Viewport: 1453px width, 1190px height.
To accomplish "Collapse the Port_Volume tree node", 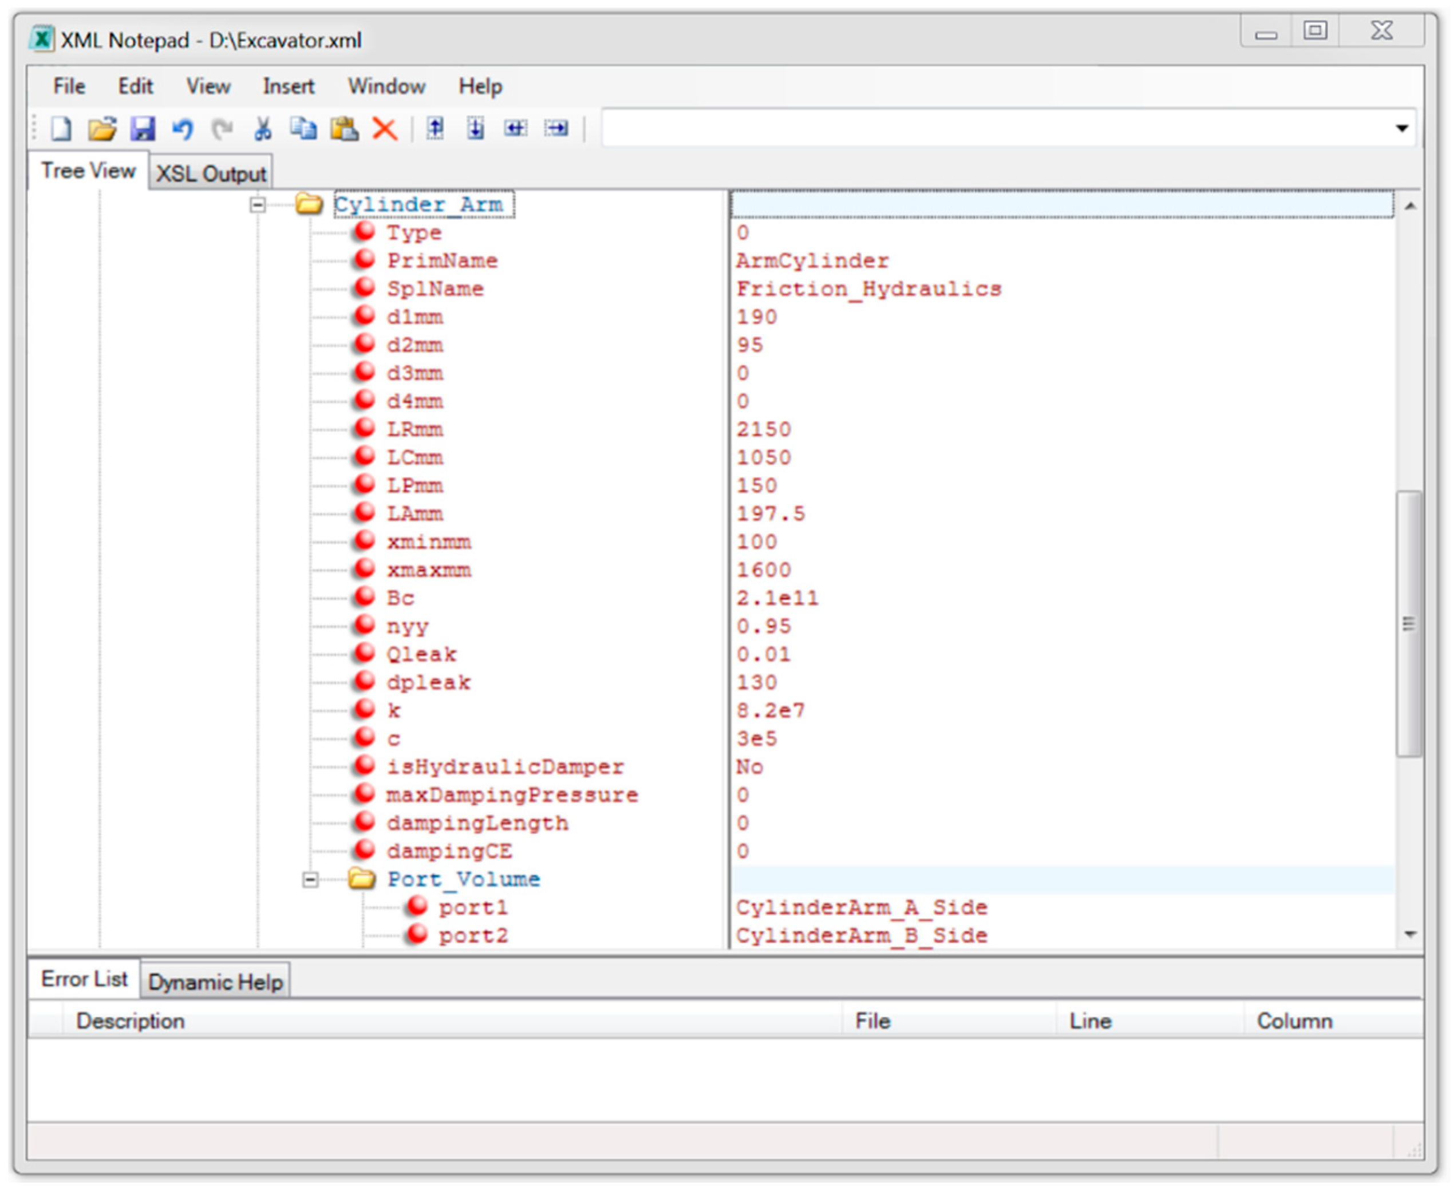I will [310, 879].
